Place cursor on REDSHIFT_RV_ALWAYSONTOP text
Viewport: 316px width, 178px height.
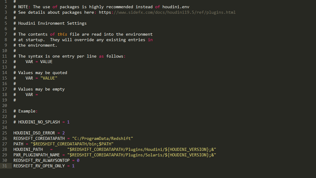tap(42, 160)
